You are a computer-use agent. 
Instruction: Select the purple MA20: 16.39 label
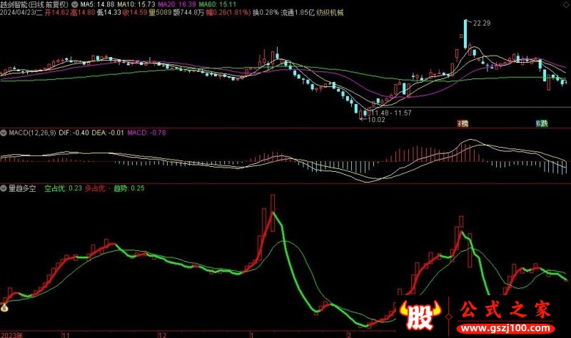(x=176, y=5)
